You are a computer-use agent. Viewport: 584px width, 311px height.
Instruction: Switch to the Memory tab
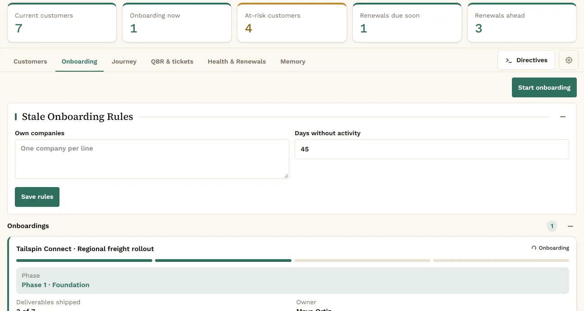click(x=293, y=61)
